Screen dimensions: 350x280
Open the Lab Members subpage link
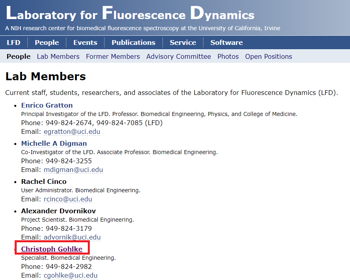pyautogui.click(x=58, y=56)
